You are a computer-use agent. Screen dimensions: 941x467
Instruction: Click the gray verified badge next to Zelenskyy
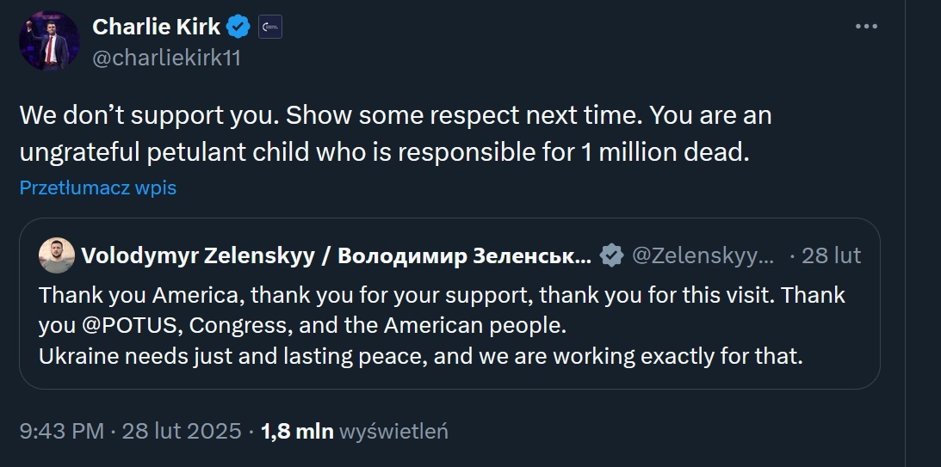click(612, 255)
